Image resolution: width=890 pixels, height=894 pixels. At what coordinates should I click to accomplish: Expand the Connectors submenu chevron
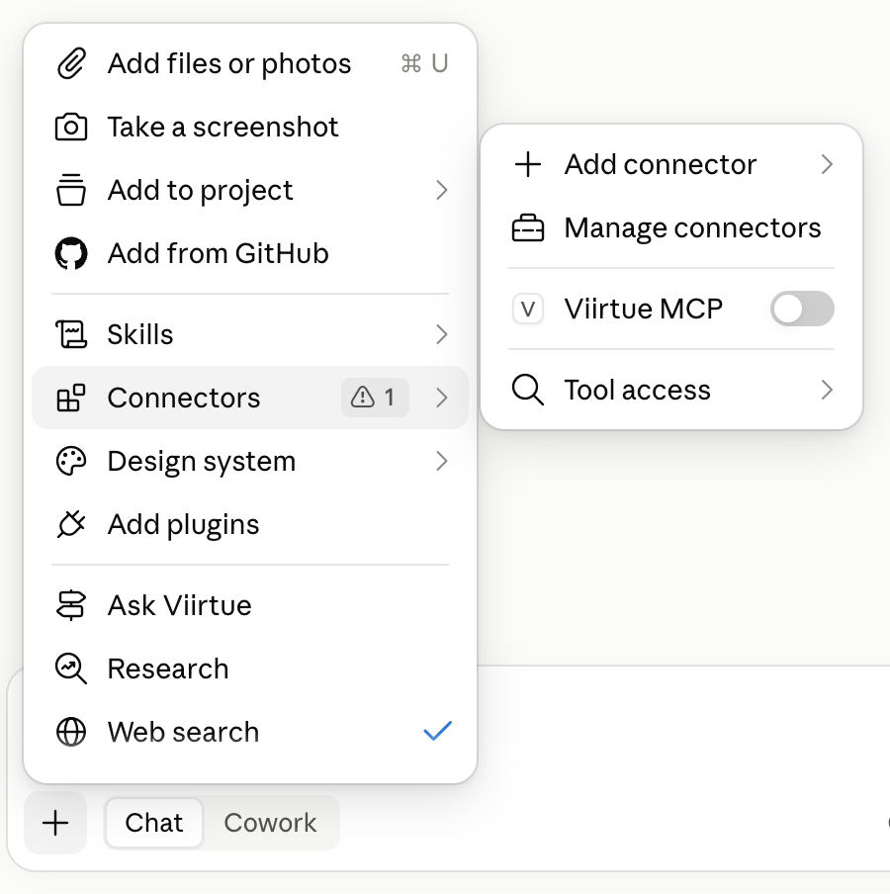coord(442,398)
